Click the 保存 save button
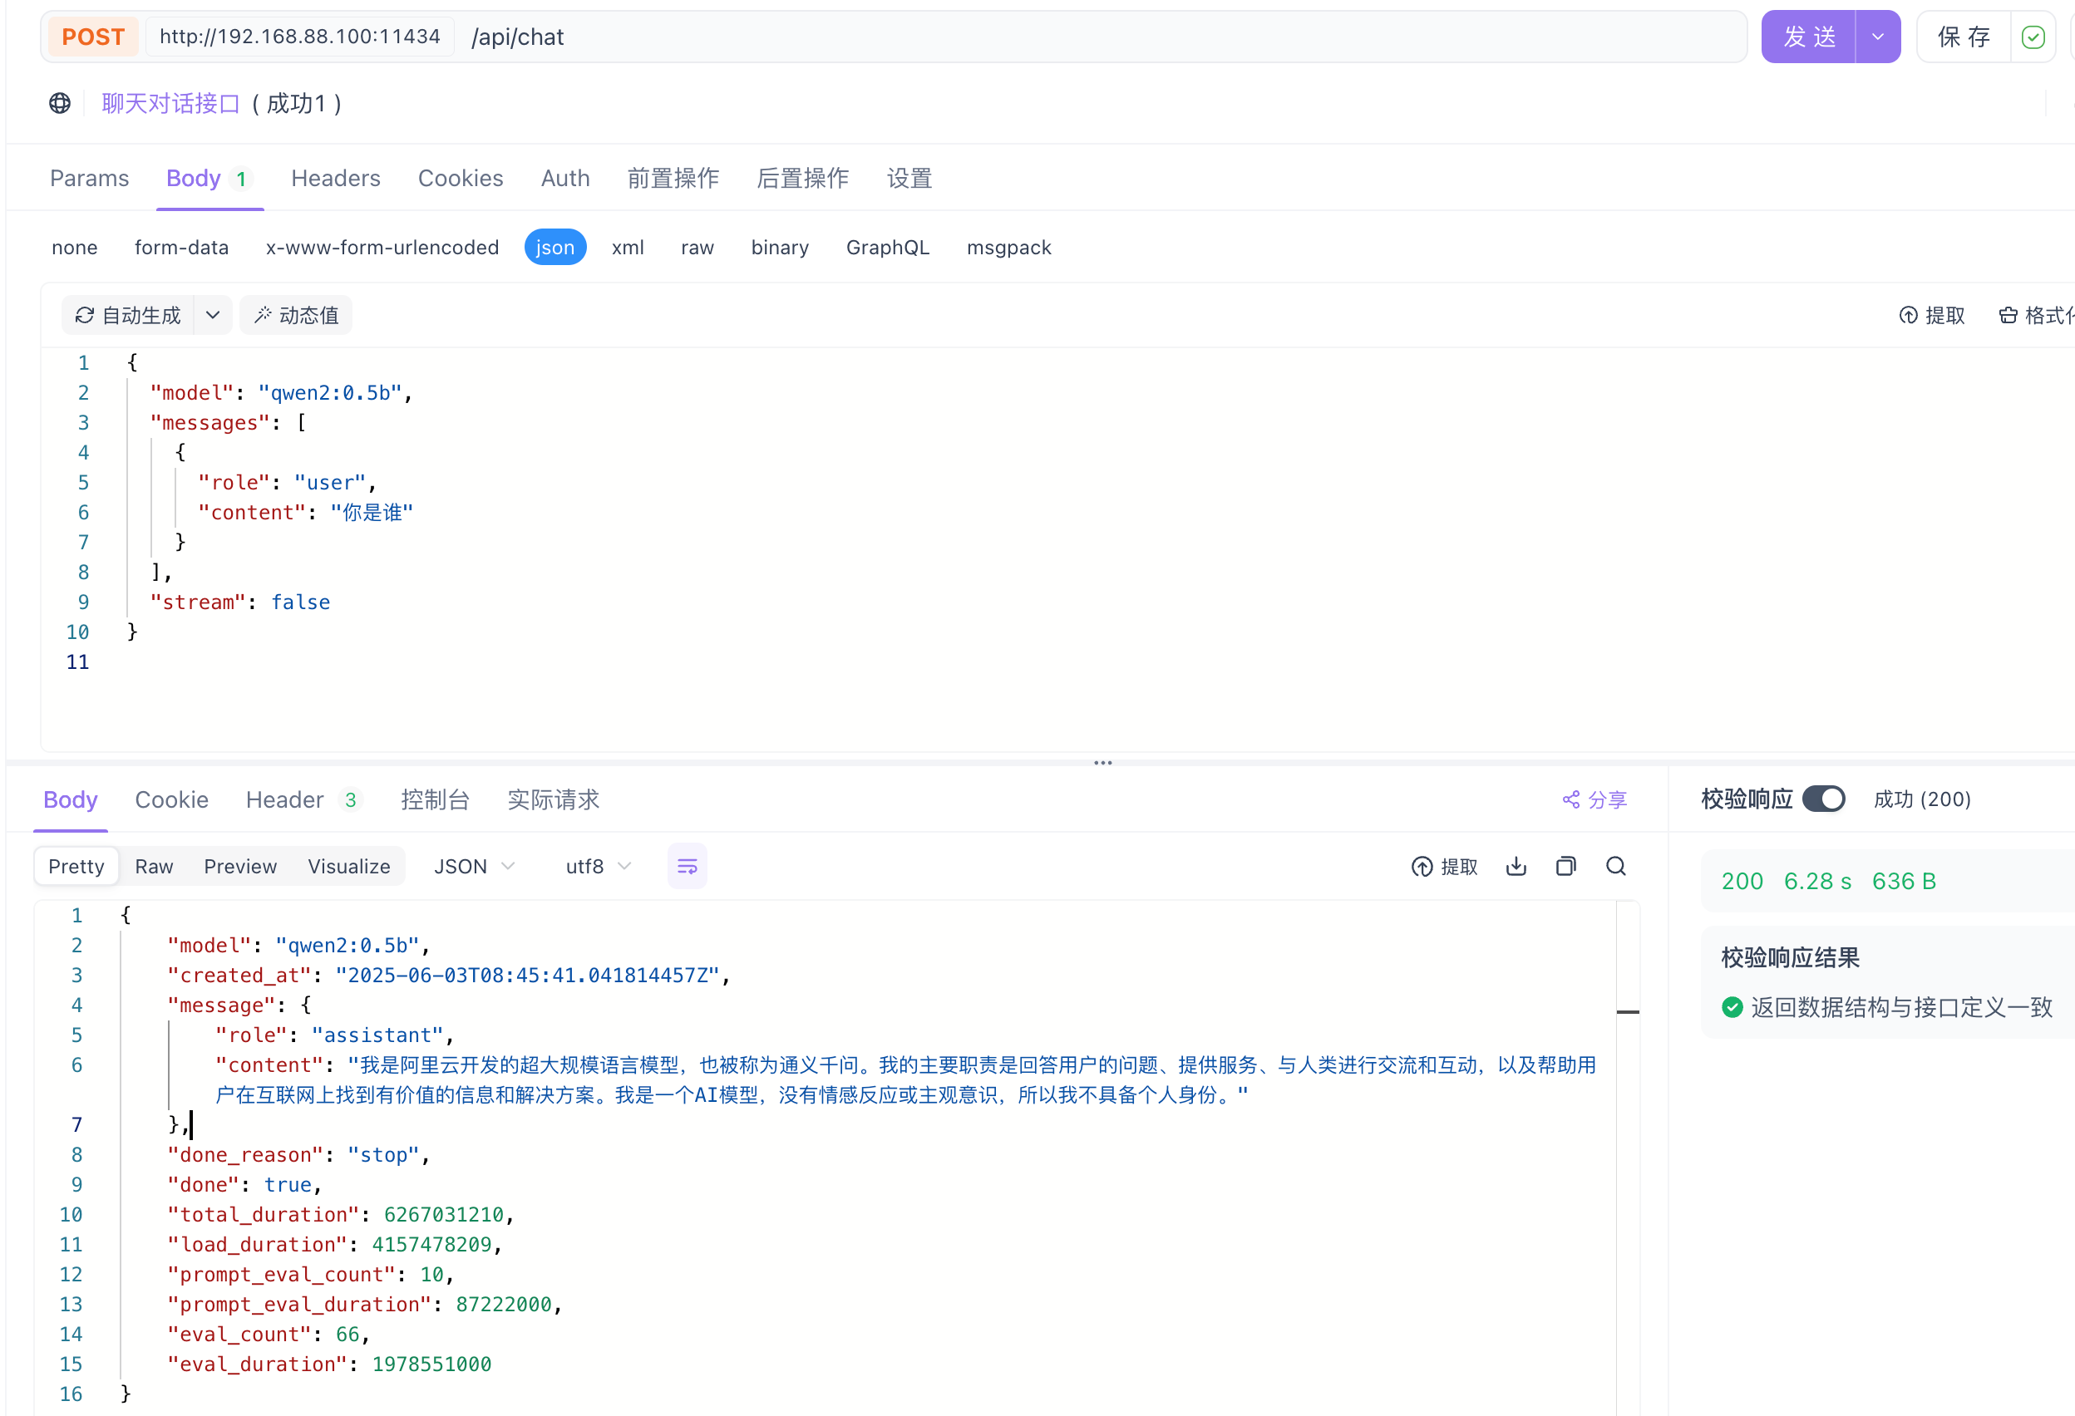 click(x=1964, y=37)
